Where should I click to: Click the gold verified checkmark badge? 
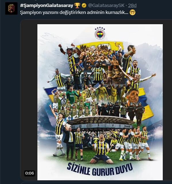point(84,5)
